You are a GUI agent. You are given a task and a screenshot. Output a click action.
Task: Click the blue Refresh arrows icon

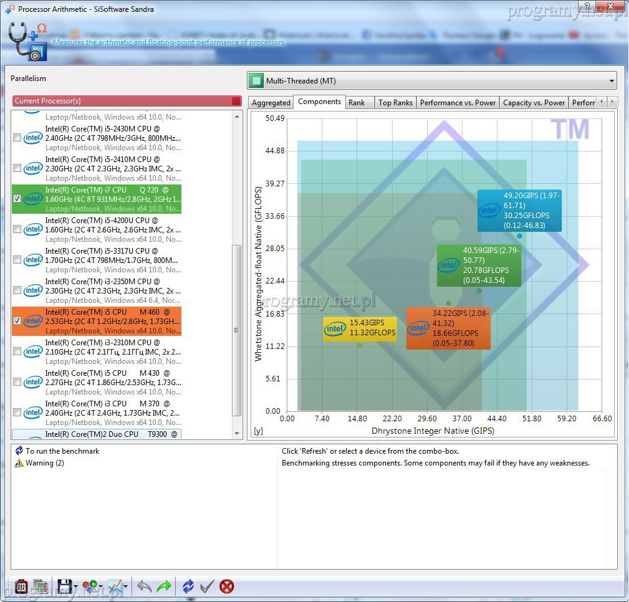[x=188, y=586]
